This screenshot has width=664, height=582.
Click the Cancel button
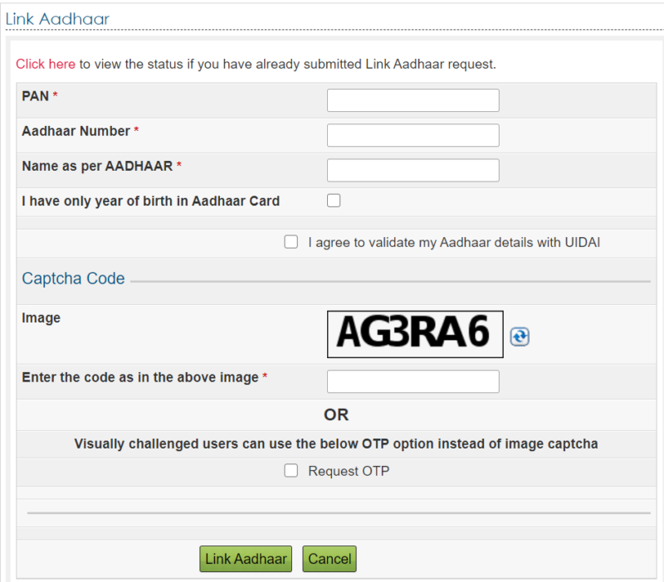330,559
